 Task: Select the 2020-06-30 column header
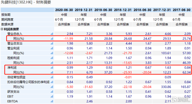point(64,10)
